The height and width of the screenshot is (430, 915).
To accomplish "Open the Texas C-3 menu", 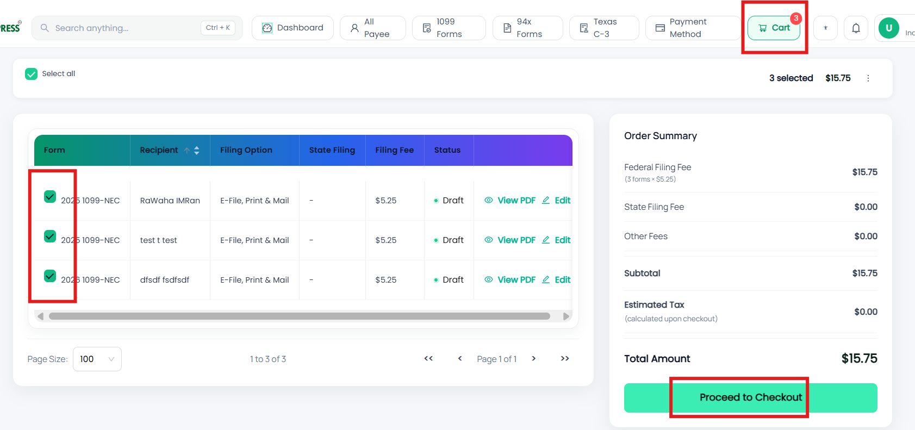I will pos(604,28).
